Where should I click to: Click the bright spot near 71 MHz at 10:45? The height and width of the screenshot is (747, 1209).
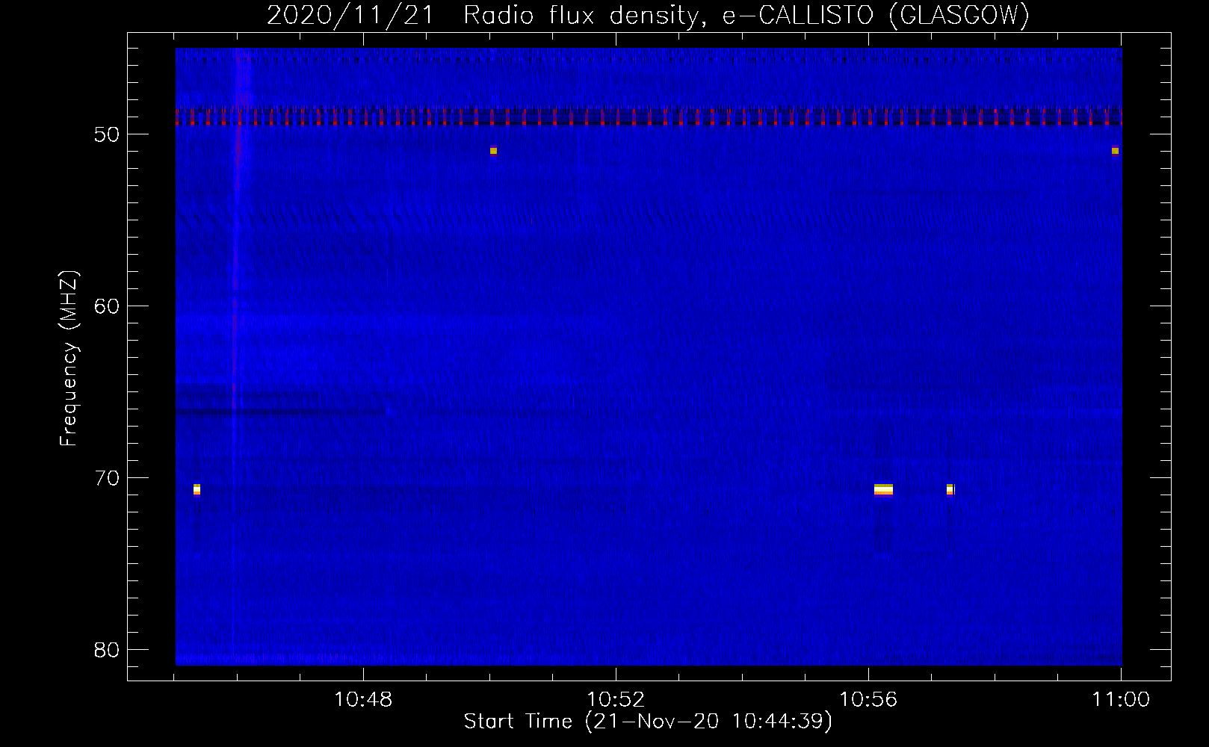[x=197, y=489]
